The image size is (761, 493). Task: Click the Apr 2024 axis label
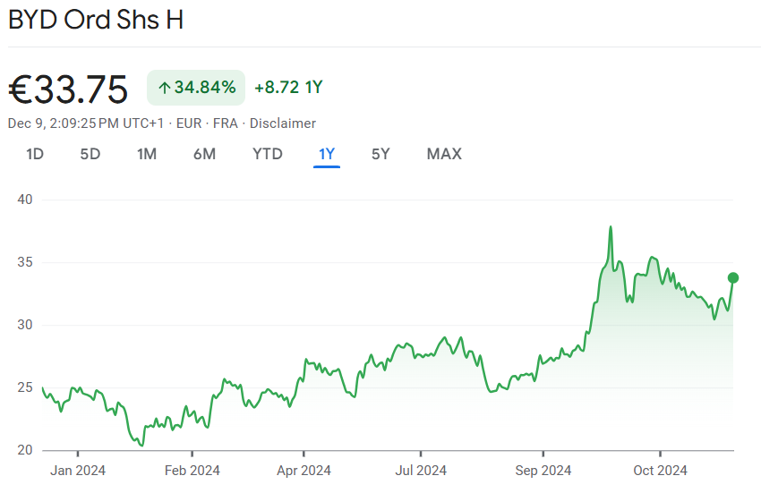pos(304,471)
